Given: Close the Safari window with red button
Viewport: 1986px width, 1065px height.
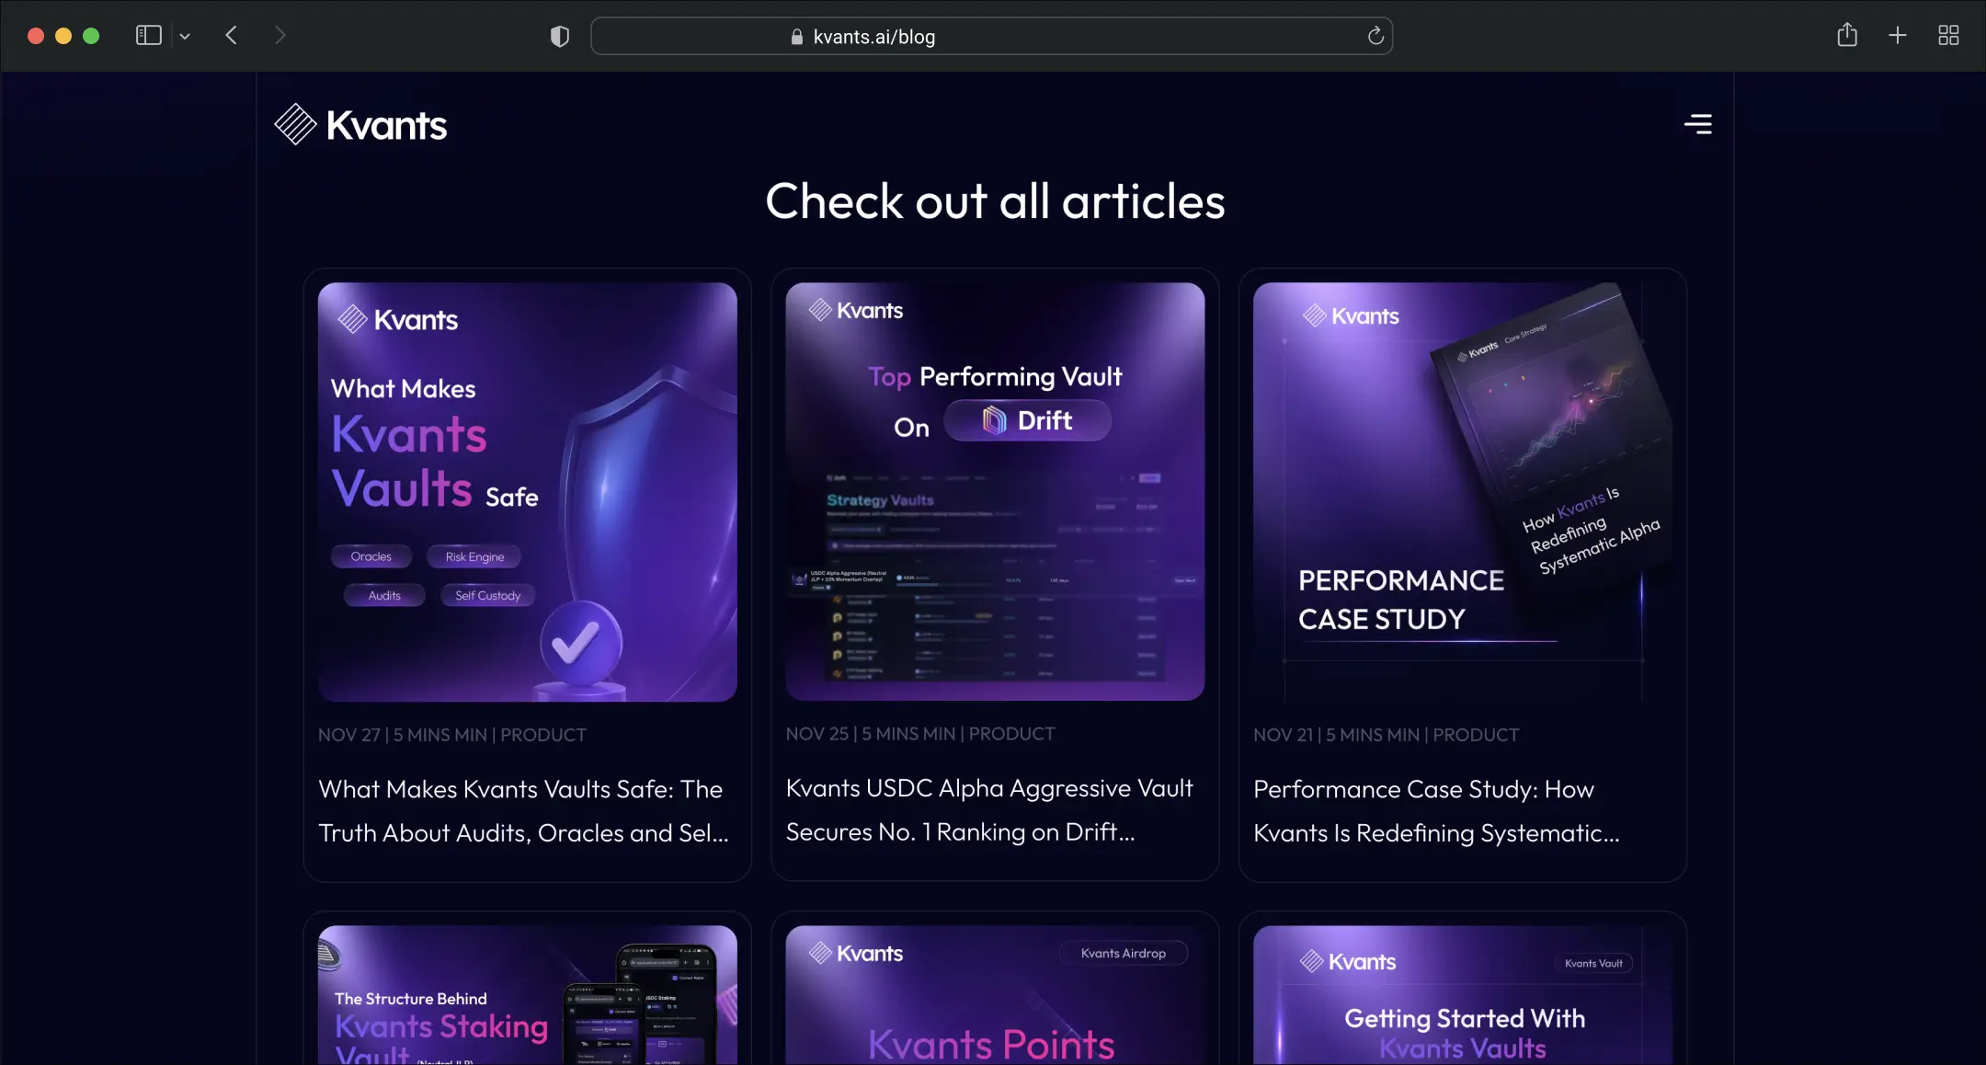Looking at the screenshot, I should [36, 36].
